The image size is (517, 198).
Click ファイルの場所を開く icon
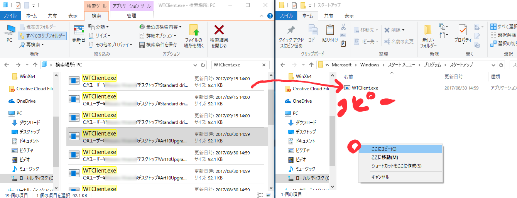coord(194,36)
